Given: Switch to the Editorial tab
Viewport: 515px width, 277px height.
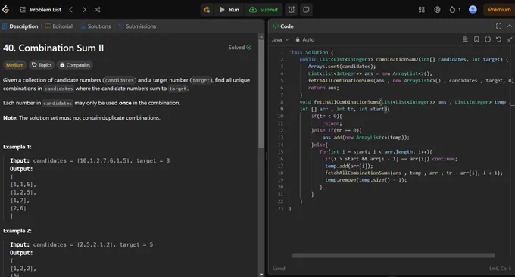Looking at the screenshot, I should (x=59, y=26).
